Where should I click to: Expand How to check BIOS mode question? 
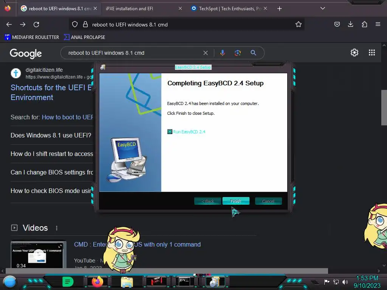point(51,191)
